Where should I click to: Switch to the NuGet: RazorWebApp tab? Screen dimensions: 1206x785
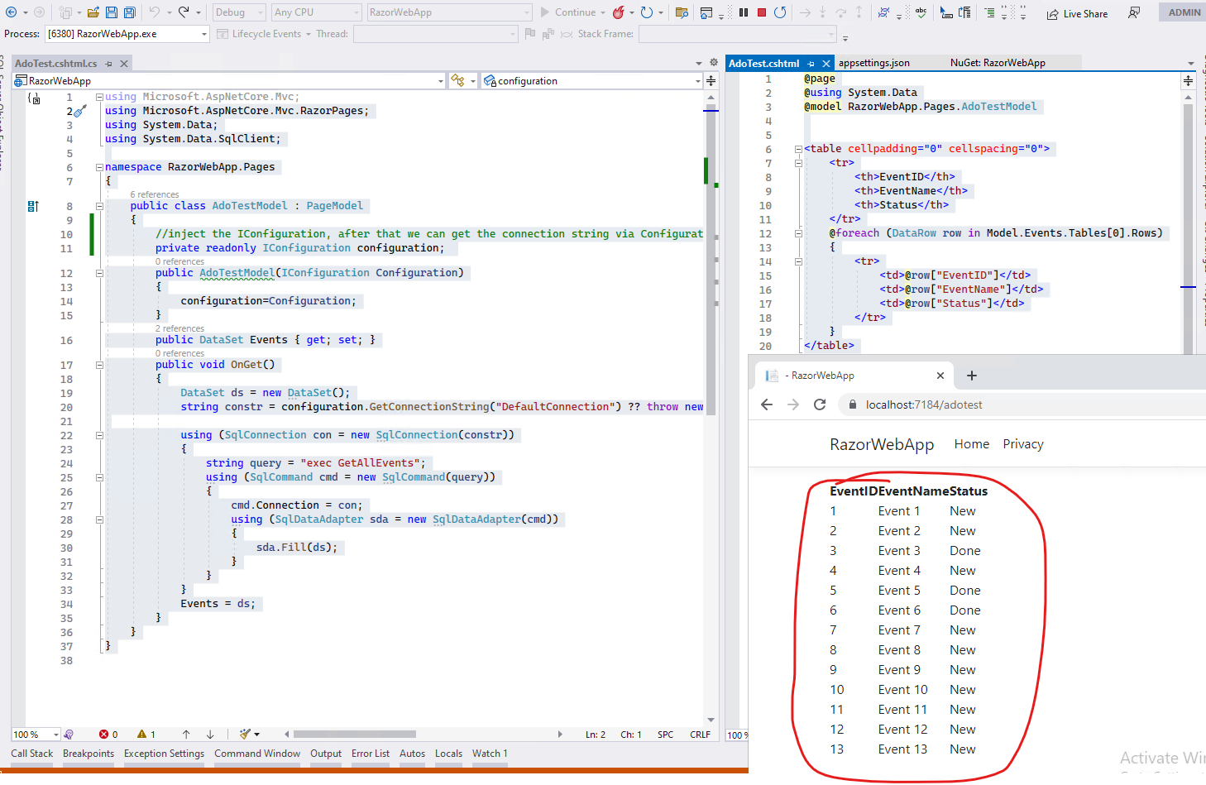[998, 63]
